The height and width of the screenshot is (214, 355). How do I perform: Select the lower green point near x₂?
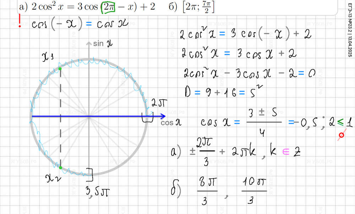tap(60, 168)
